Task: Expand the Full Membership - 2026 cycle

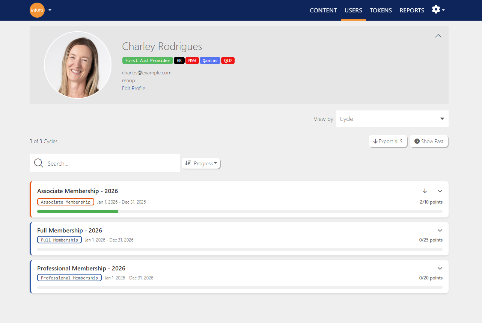Action: pyautogui.click(x=440, y=230)
